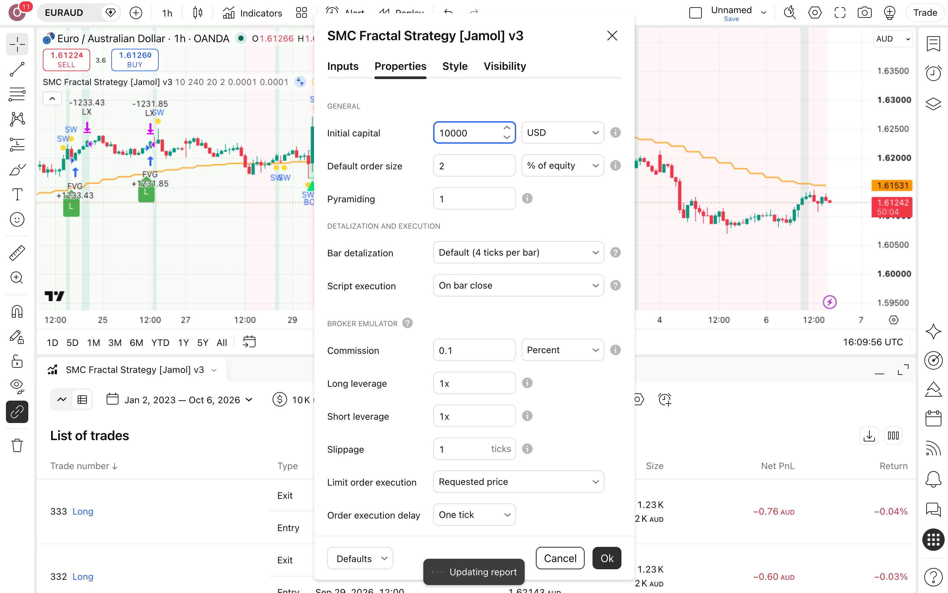Viewport: 948px width, 593px height.
Task: Click the 1.61260 BUY button
Action: coord(135,60)
